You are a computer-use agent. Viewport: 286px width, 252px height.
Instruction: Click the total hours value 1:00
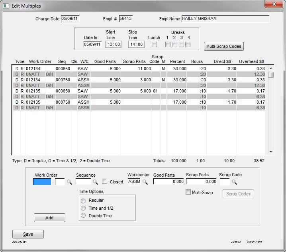coord(200,161)
